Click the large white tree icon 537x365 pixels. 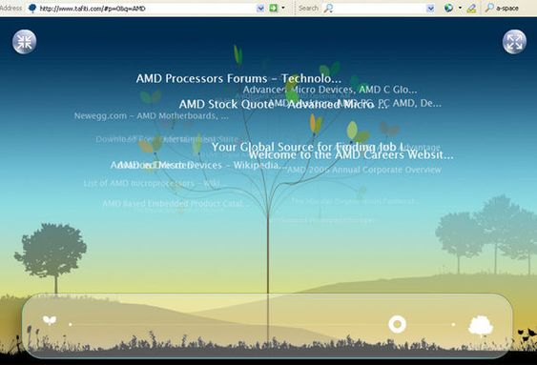[x=481, y=326]
